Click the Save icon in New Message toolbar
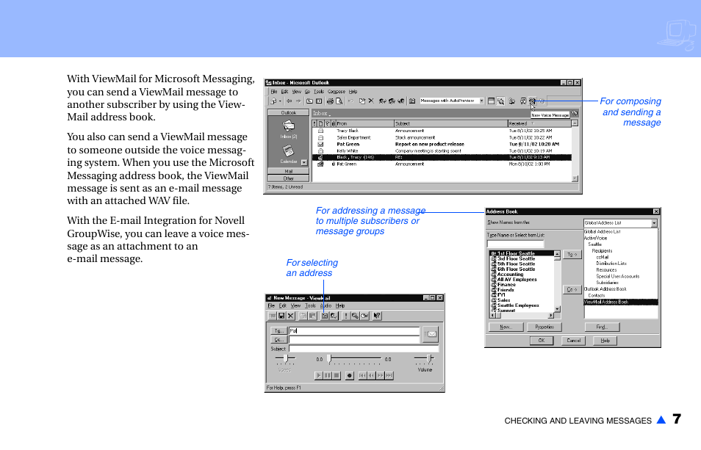 (x=281, y=316)
